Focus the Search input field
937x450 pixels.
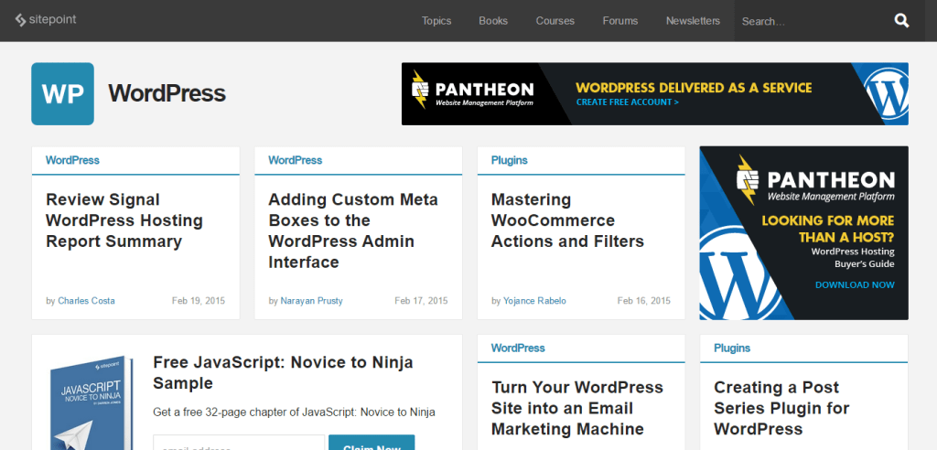(813, 21)
